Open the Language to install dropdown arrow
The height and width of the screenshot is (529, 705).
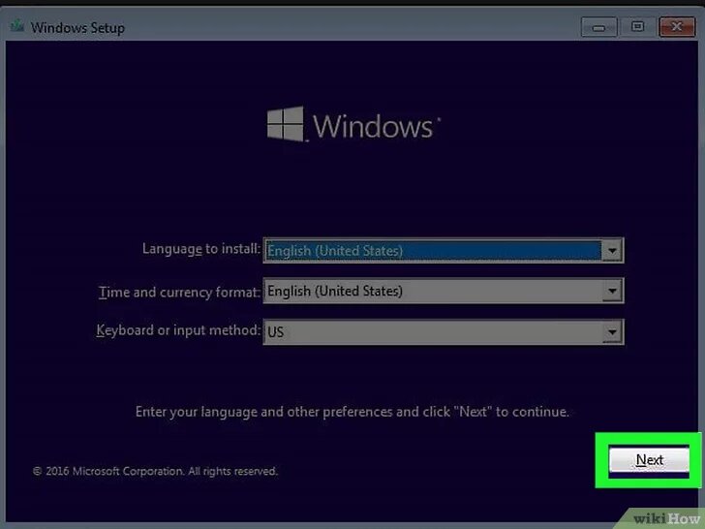point(612,251)
